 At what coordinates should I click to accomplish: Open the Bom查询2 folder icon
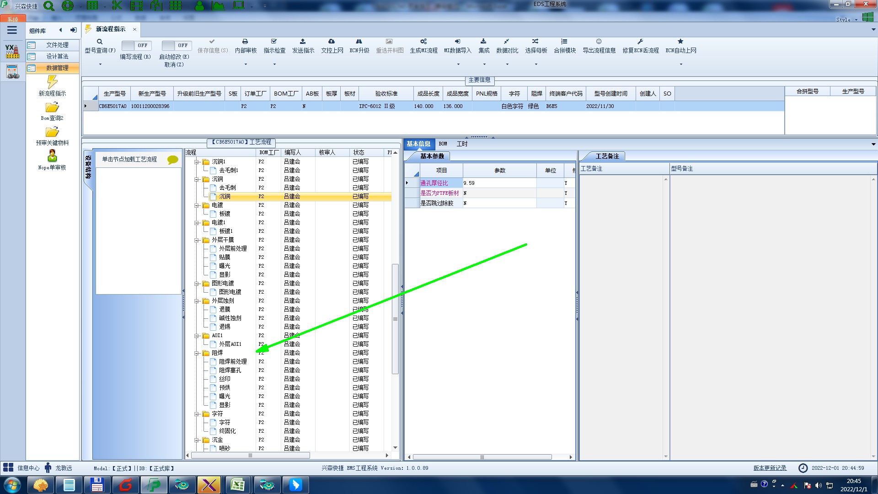tap(52, 107)
